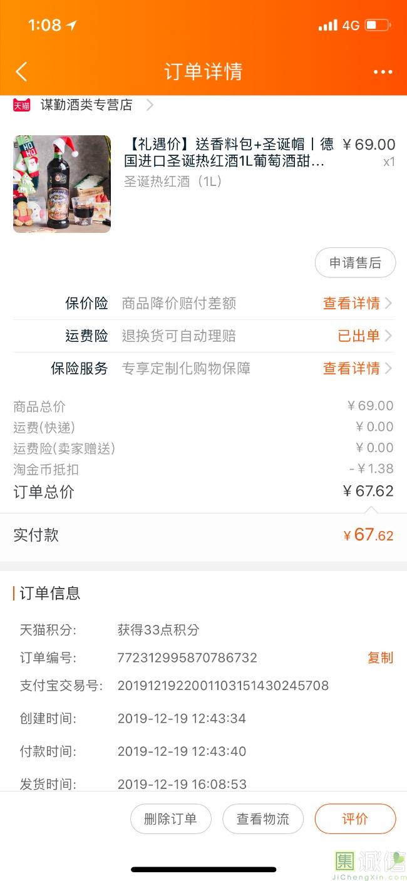
Task: Expand 运费险 已出单 chevron
Action: tap(389, 336)
